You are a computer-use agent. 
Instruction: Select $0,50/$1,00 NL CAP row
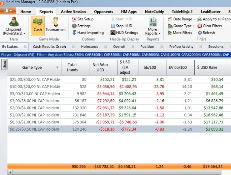pos(119,122)
